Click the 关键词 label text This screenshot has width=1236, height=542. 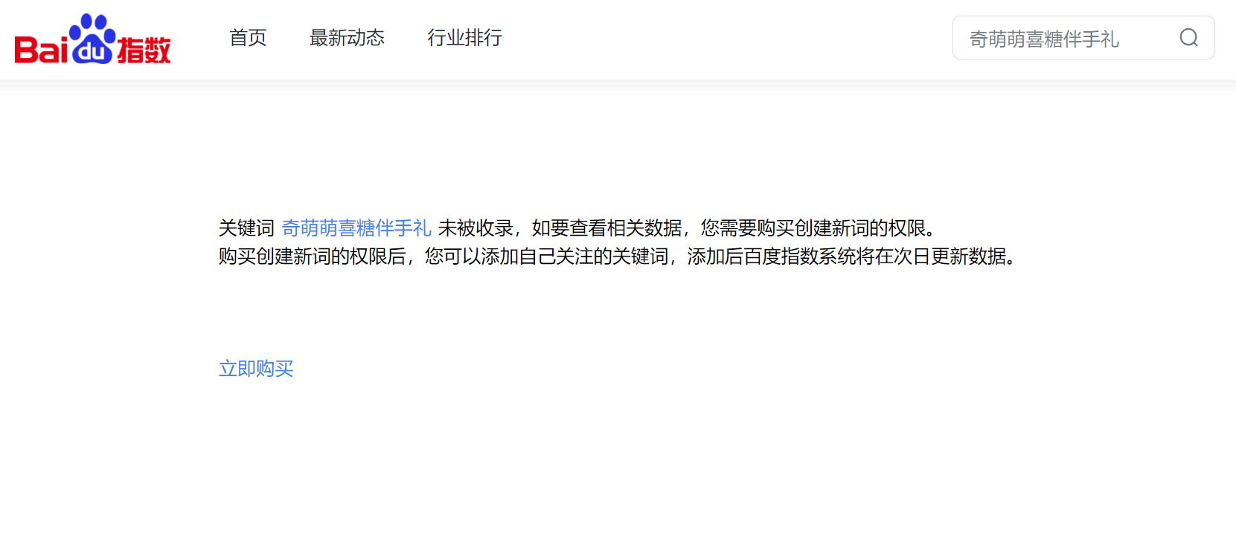tap(246, 228)
